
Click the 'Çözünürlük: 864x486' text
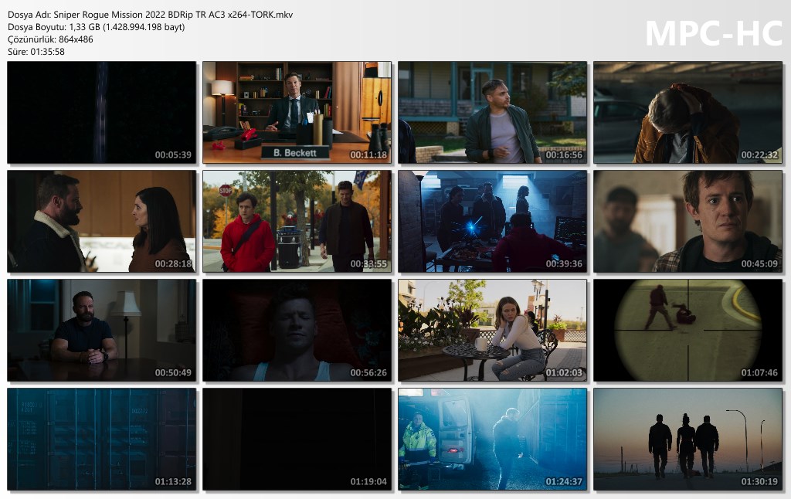(50, 39)
